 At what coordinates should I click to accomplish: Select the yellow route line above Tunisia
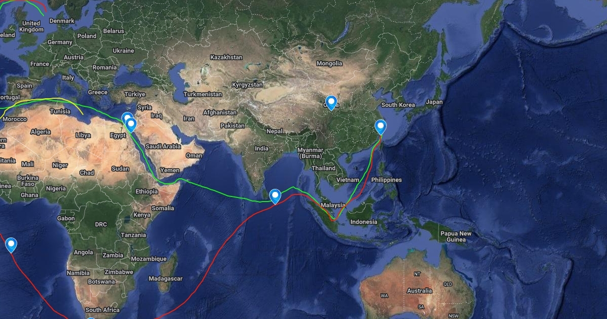[x=56, y=99]
